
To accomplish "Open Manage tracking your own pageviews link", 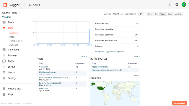I will 110,52.
